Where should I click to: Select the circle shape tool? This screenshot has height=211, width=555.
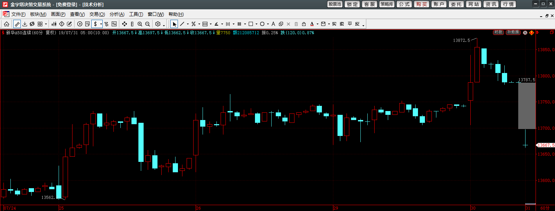tap(262, 24)
